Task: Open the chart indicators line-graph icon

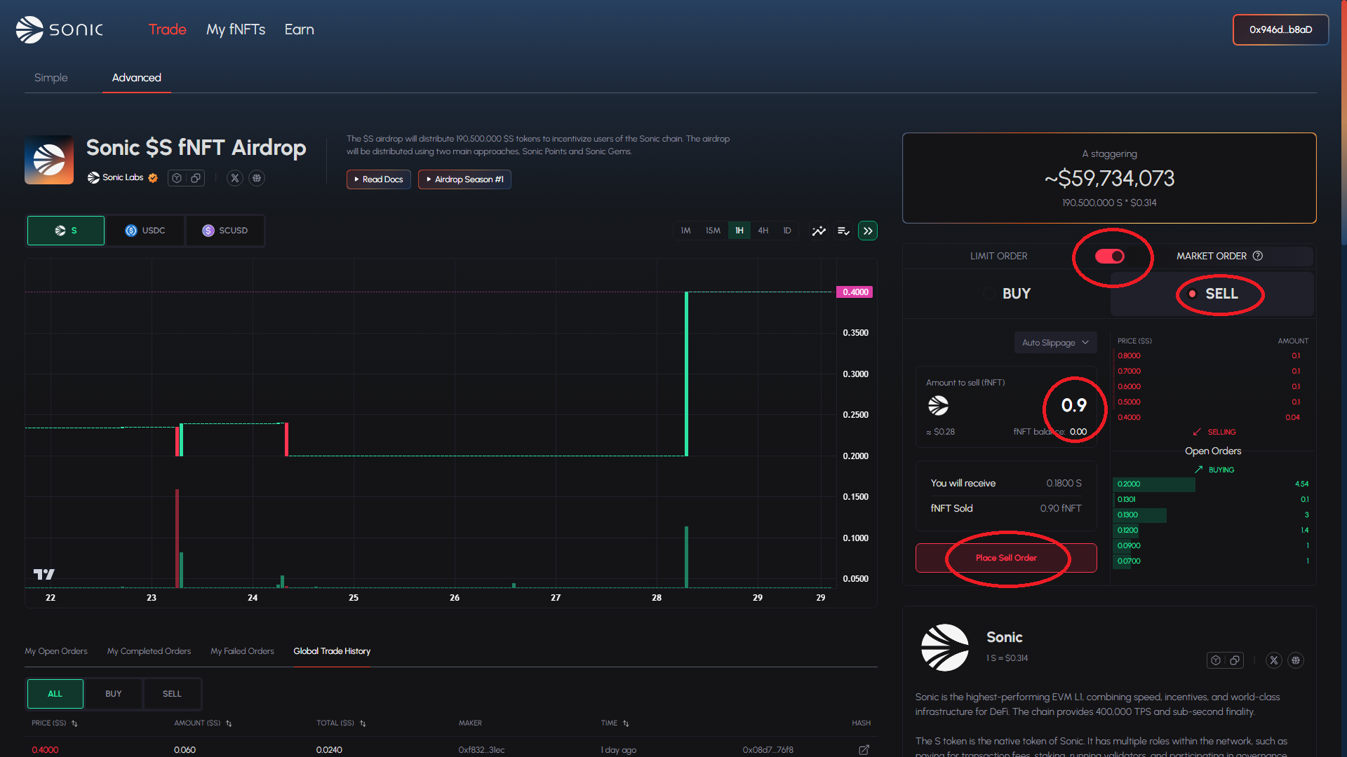Action: (x=819, y=231)
